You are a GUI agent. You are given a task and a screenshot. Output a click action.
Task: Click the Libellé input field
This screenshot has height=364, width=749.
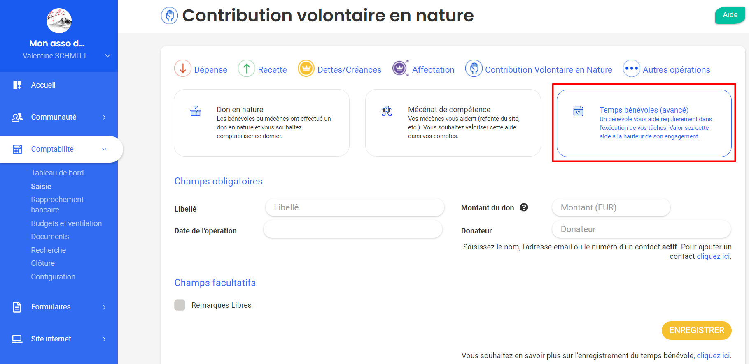(355, 207)
